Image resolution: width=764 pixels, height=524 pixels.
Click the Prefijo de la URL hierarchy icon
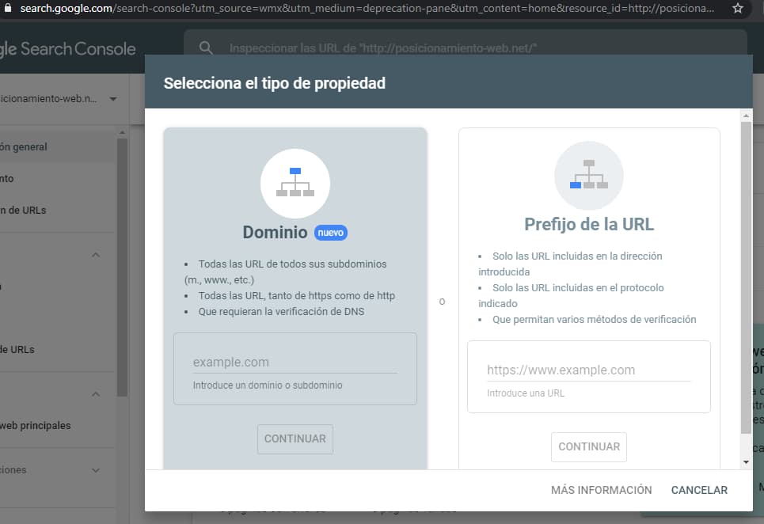tap(589, 175)
